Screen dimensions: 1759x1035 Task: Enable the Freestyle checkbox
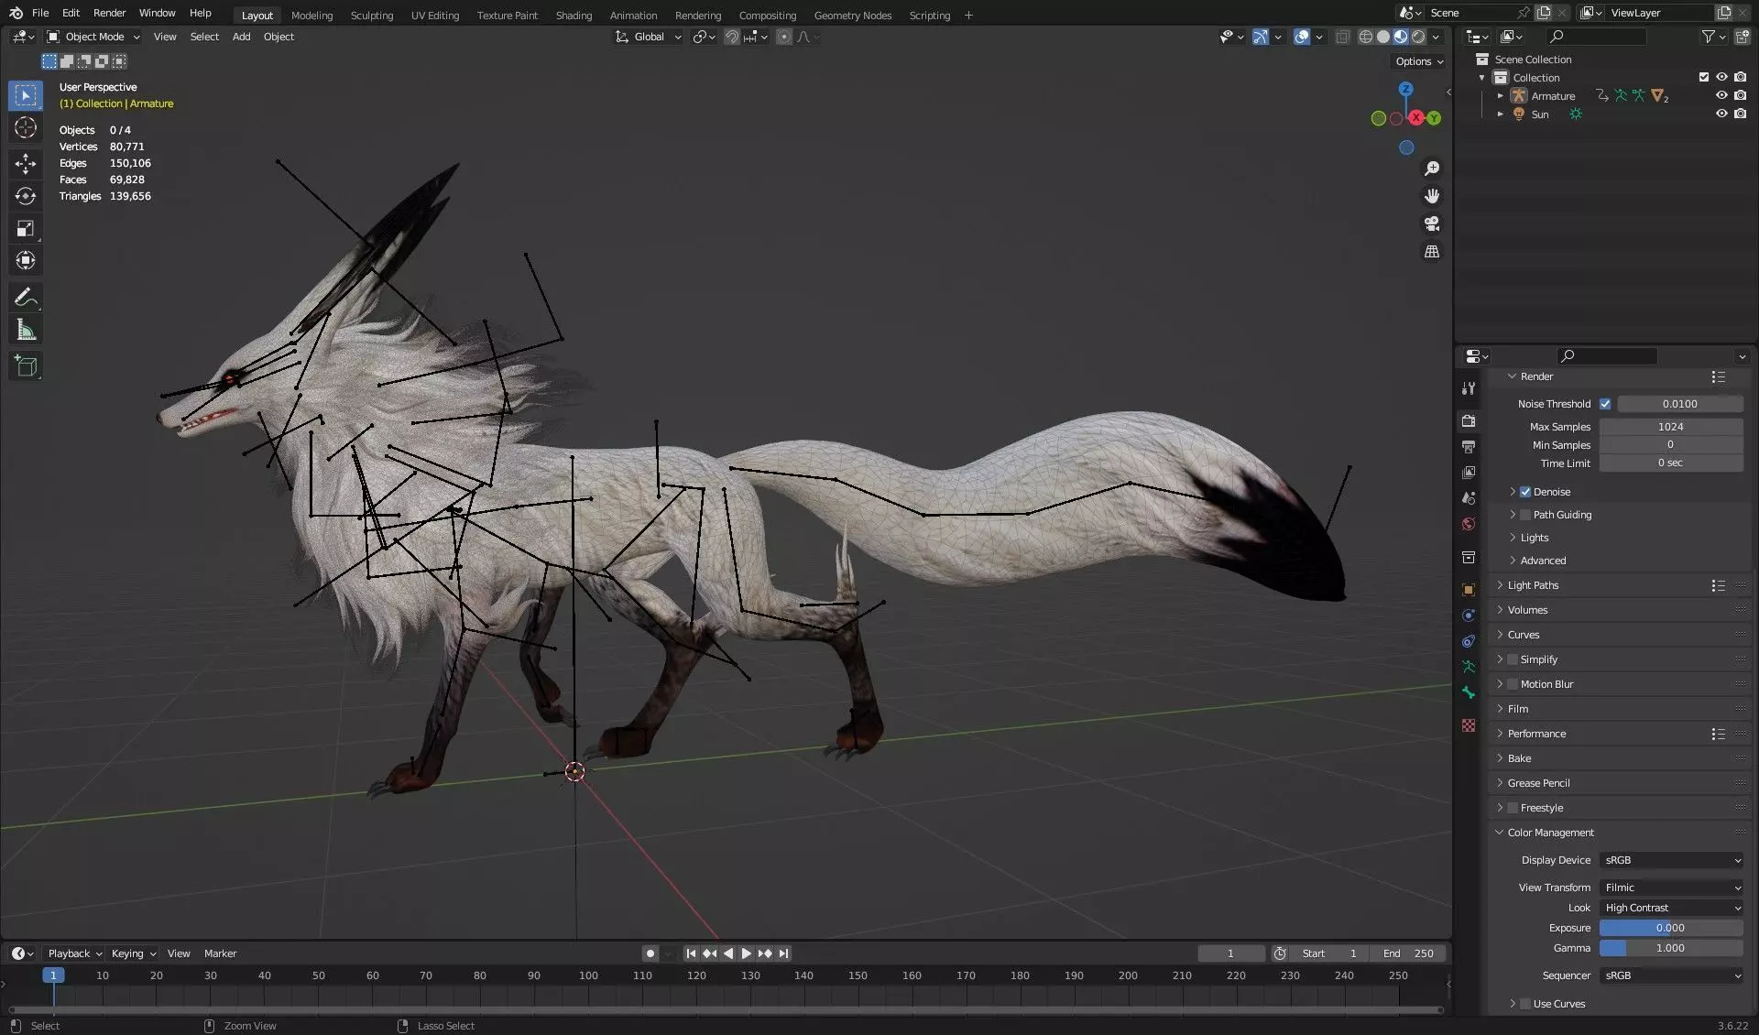(1513, 808)
